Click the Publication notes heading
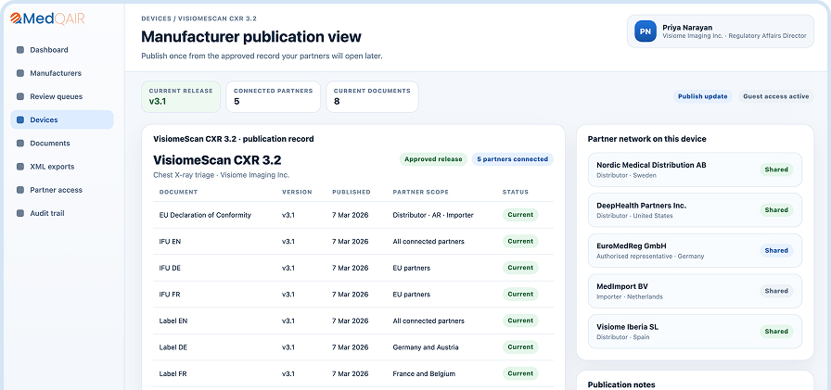Viewport: 831px width, 390px height. click(621, 384)
